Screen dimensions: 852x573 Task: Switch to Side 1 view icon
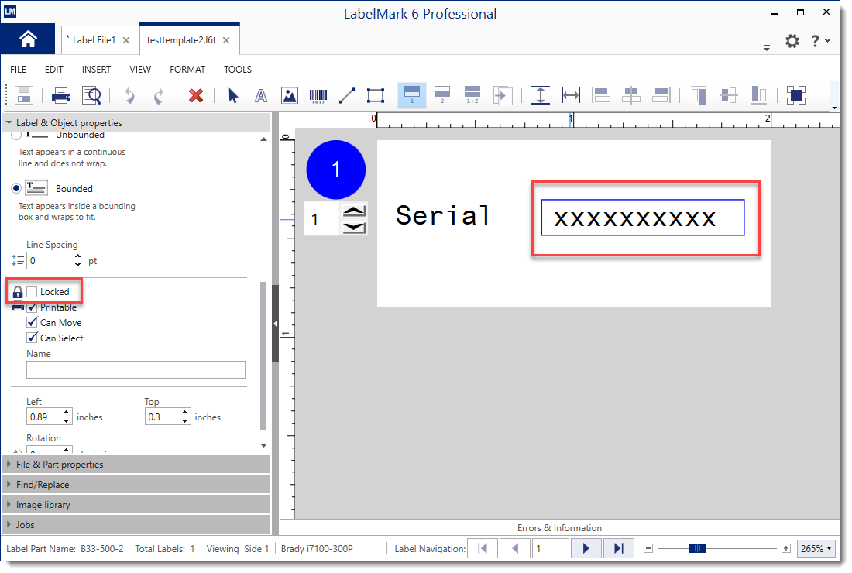tap(412, 95)
